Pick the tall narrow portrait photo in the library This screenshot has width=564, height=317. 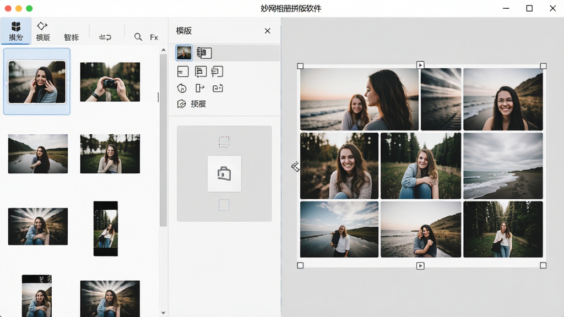106,228
